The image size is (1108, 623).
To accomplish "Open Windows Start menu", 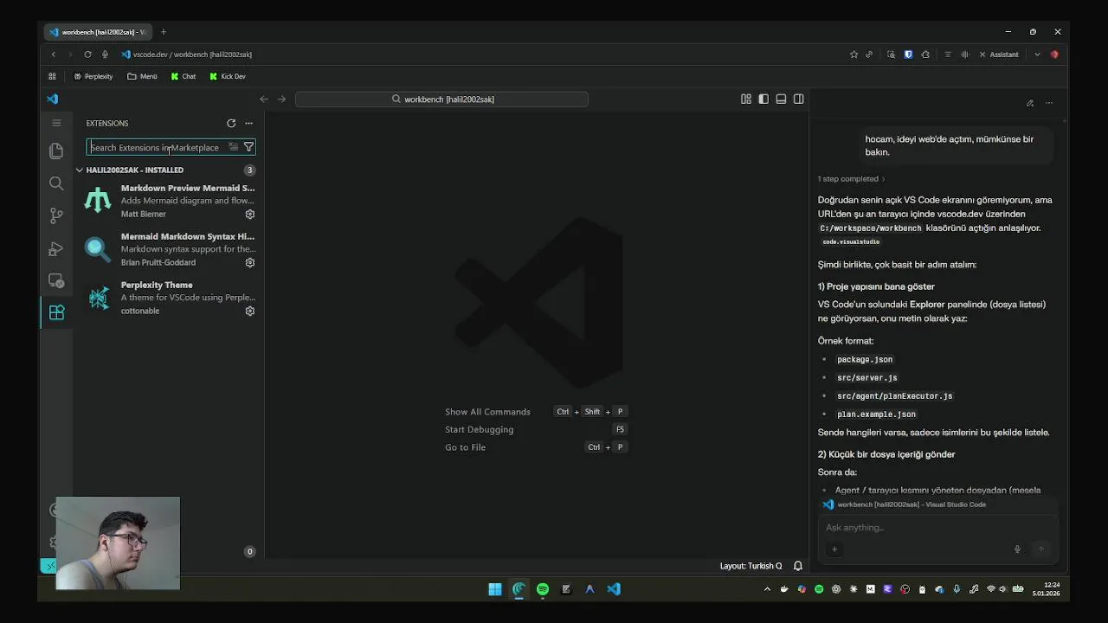I will pyautogui.click(x=495, y=589).
